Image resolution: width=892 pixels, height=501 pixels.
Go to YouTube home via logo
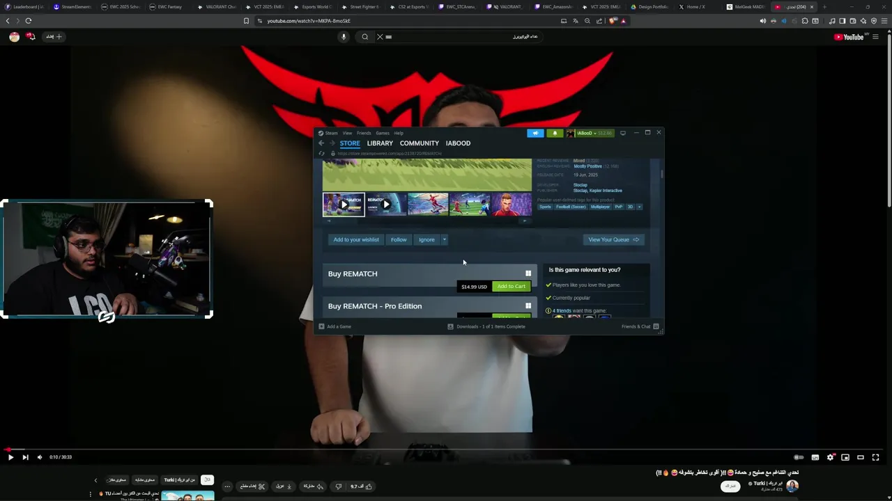849,37
